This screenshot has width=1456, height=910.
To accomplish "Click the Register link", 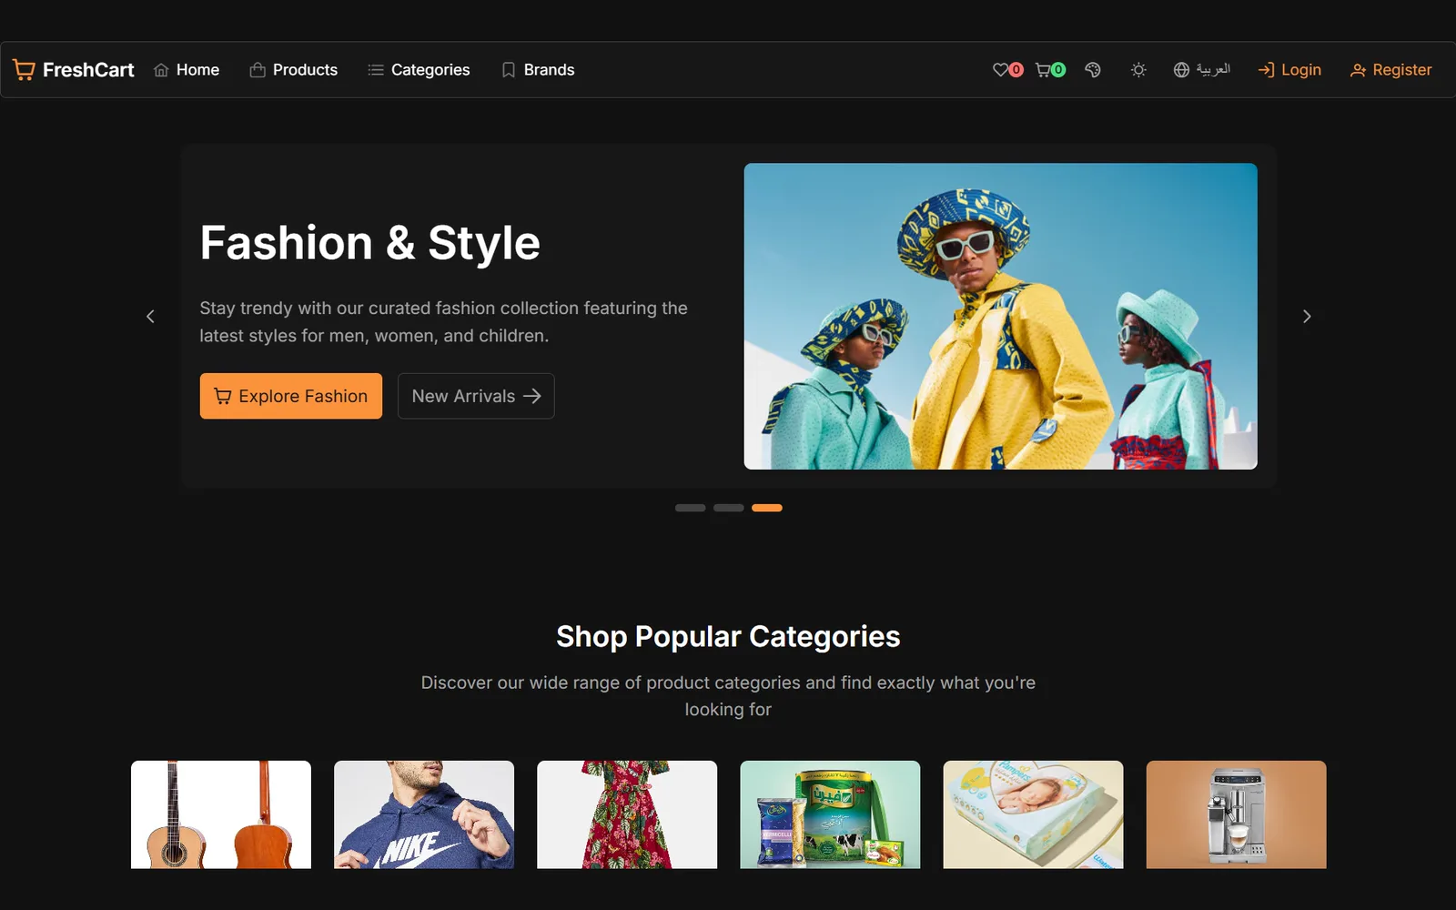I will (x=1391, y=70).
